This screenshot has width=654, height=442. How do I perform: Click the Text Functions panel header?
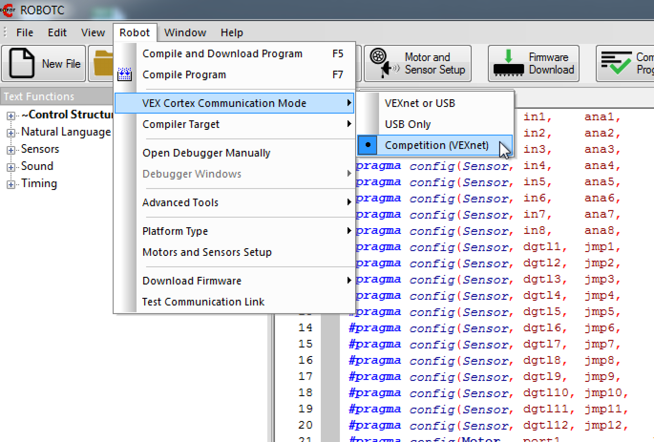(x=56, y=96)
